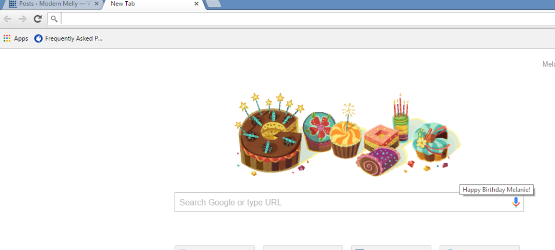Close the Posts ‹ Modern Melly tab
The height and width of the screenshot is (250, 555).
[x=96, y=4]
